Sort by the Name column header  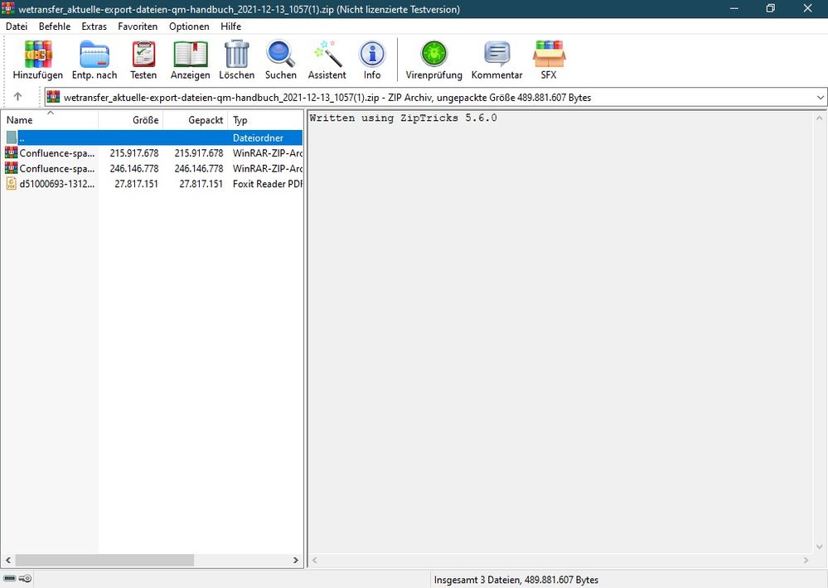coord(50,120)
